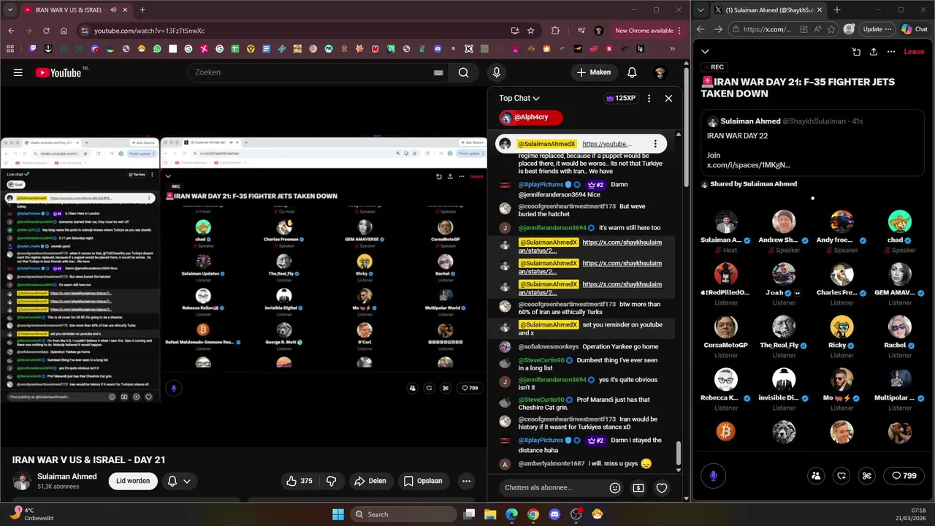Like the video with 375 likes
Screen dimensions: 935x526
299,481
